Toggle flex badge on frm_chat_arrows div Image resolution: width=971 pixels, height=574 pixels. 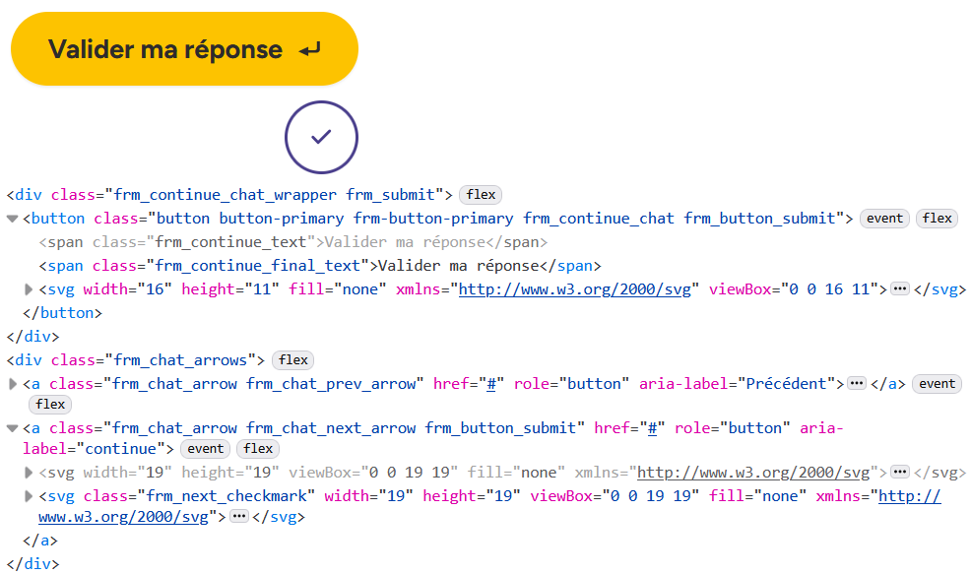coord(292,360)
